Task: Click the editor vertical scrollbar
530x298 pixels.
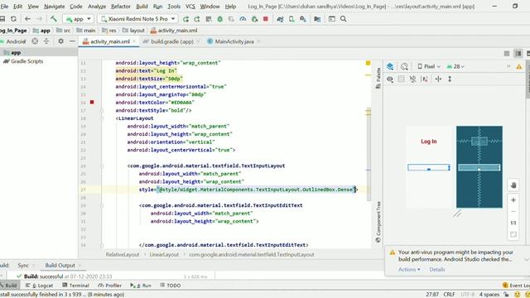Action: tap(368, 156)
